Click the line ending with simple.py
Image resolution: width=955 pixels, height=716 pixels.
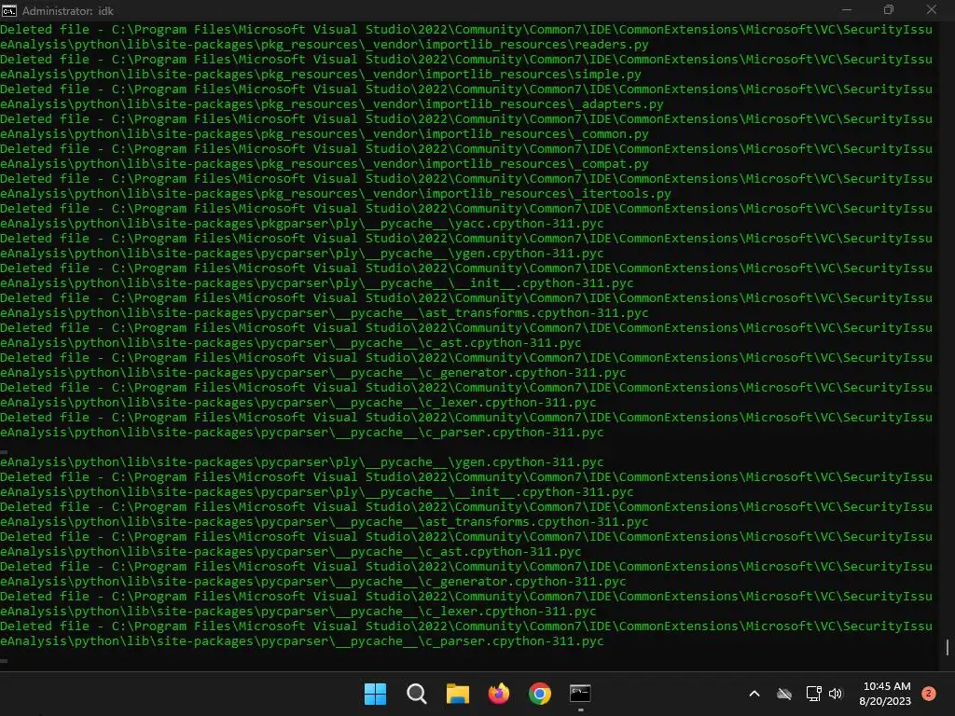(321, 75)
